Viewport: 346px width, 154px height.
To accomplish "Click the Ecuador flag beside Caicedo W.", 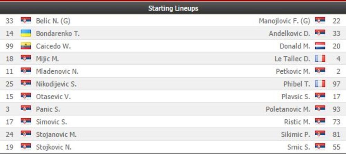I will (26, 46).
